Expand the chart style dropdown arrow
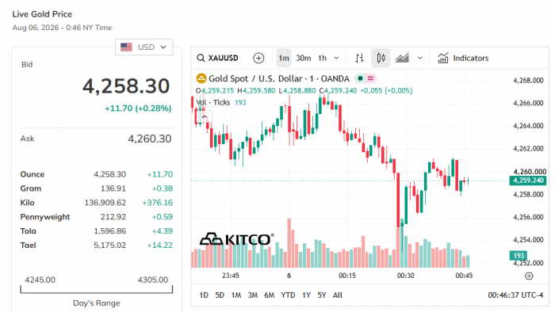 [419, 58]
